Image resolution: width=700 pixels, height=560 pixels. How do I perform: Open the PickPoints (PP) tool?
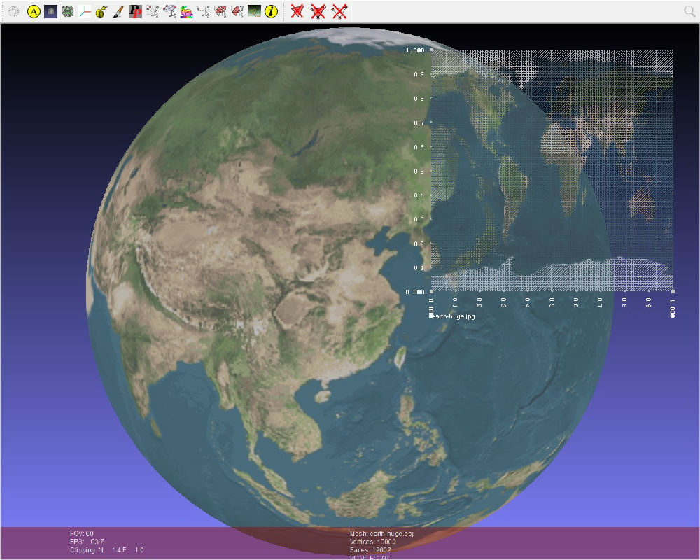135,12
